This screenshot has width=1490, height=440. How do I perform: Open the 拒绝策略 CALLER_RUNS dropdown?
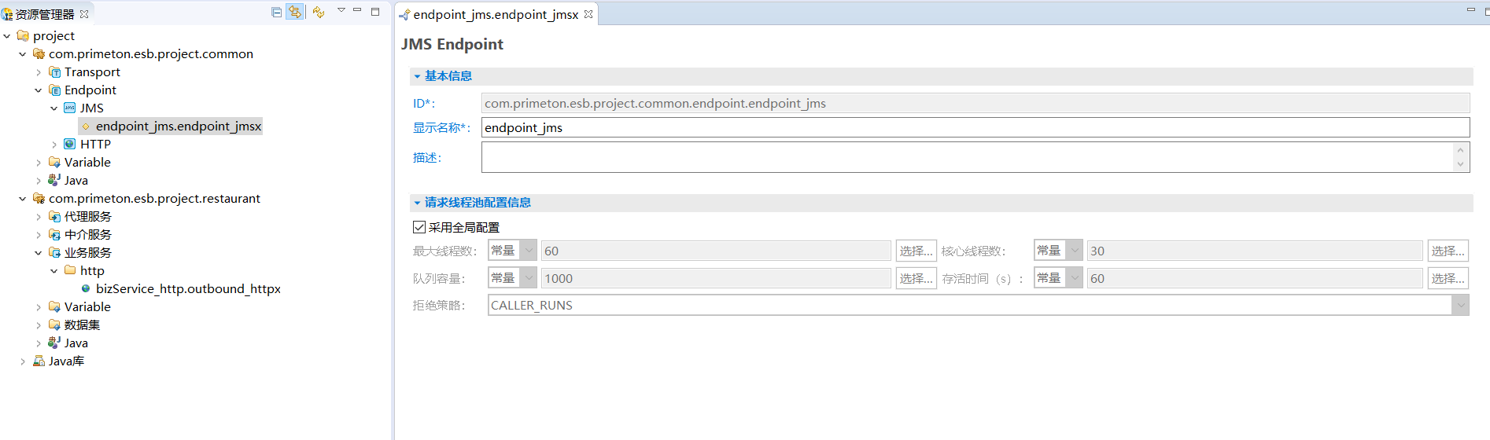pos(1460,306)
